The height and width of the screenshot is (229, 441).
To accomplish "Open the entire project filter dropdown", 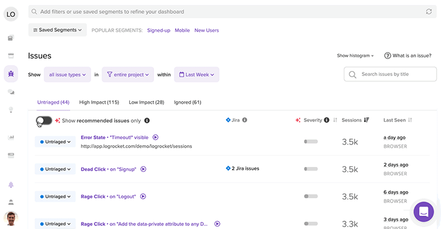I will coord(128,74).
